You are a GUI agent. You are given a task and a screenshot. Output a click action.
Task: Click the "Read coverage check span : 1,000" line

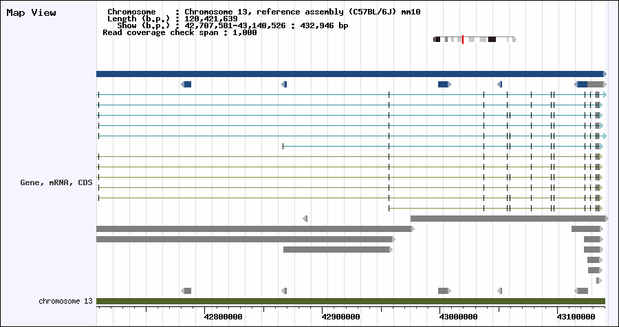[x=180, y=32]
